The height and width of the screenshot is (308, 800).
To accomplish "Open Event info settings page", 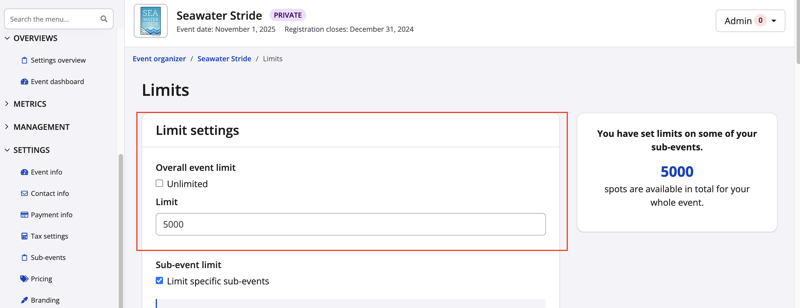I will (x=46, y=172).
